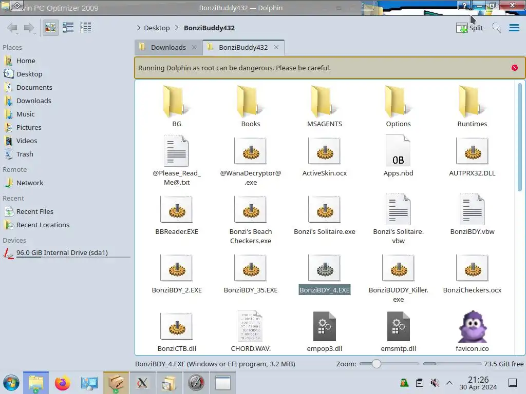The width and height of the screenshot is (526, 394).
Task: Open Desktop in Places sidebar
Action: [29, 74]
